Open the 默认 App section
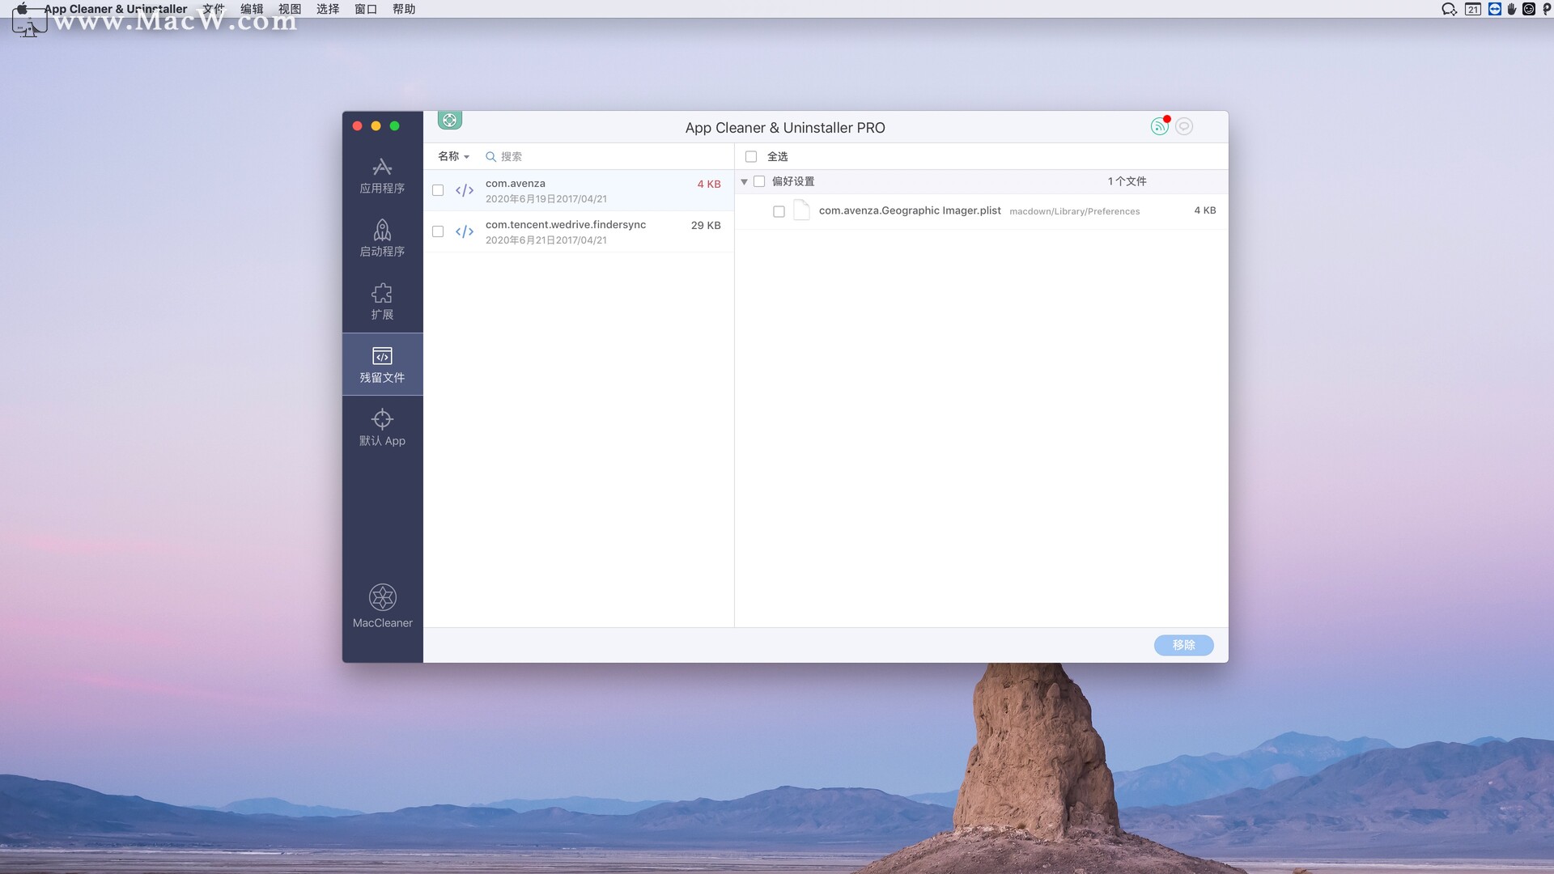1554x874 pixels. 382,428
